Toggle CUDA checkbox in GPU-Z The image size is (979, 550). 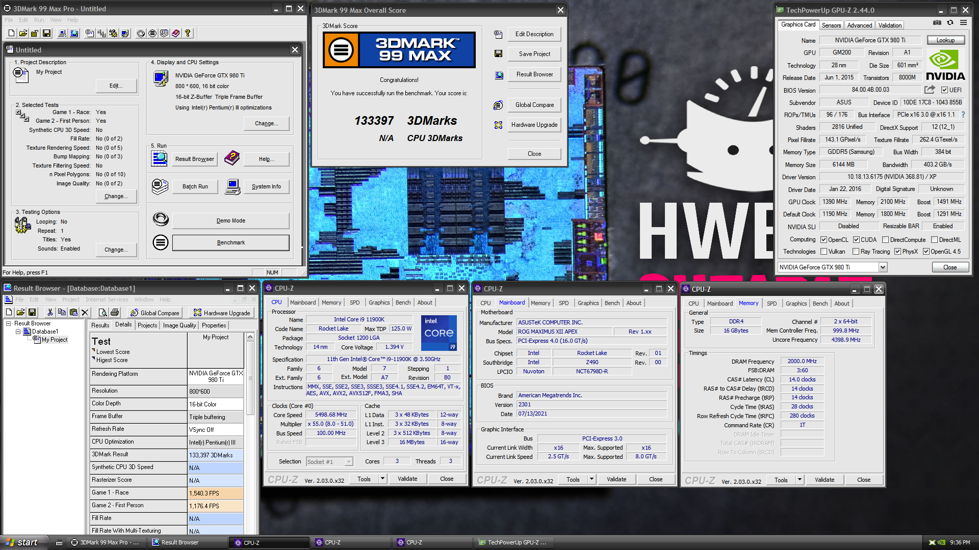click(x=857, y=240)
